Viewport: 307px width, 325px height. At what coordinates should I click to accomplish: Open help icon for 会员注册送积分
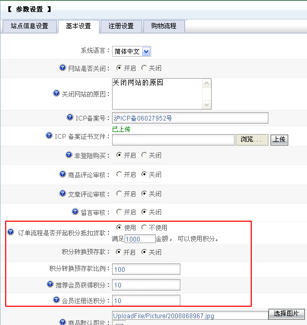pos(56,299)
